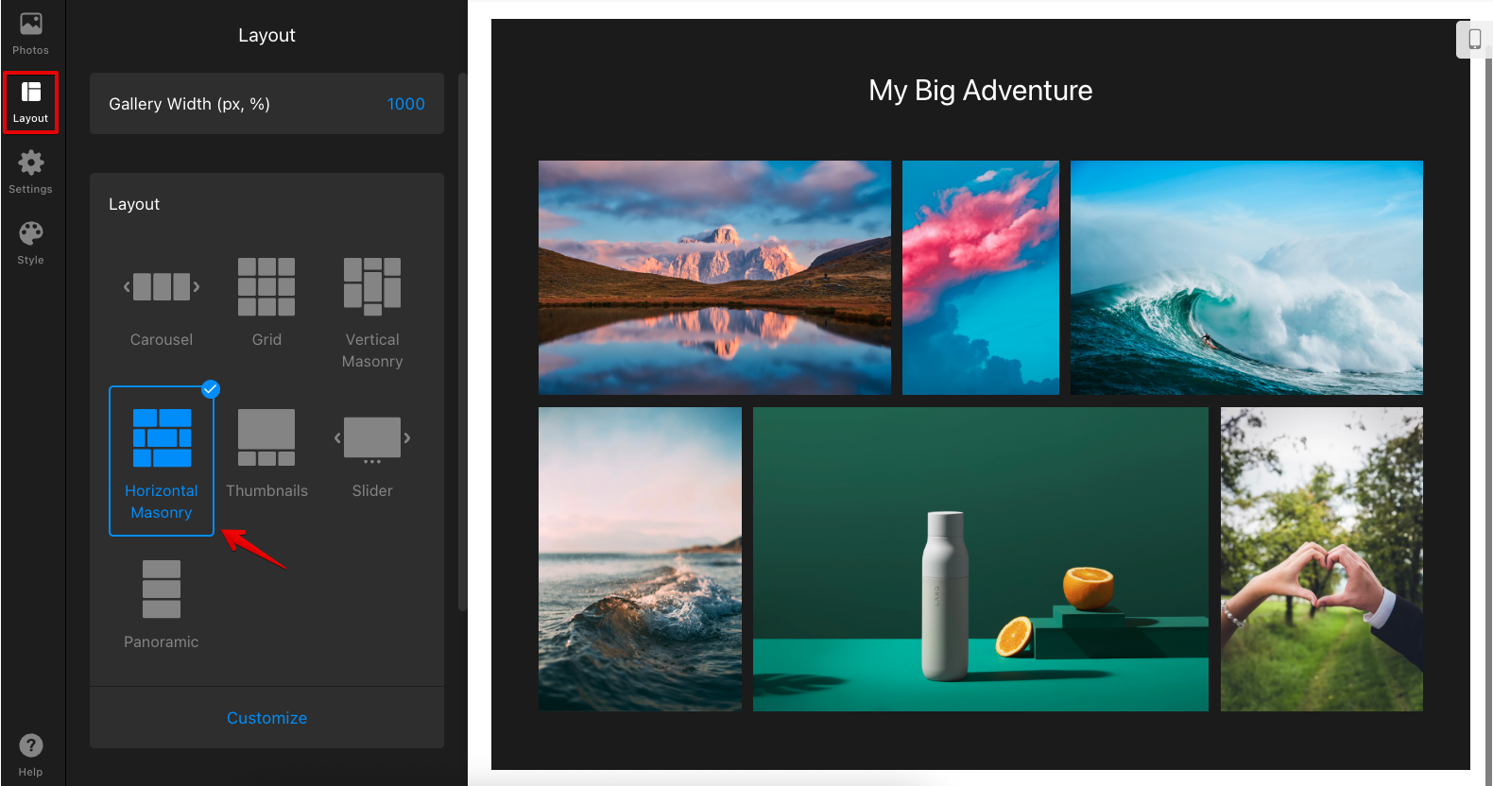Viewport: 1493px width, 786px height.
Task: Click the Layout section label above options
Action: 134,204
